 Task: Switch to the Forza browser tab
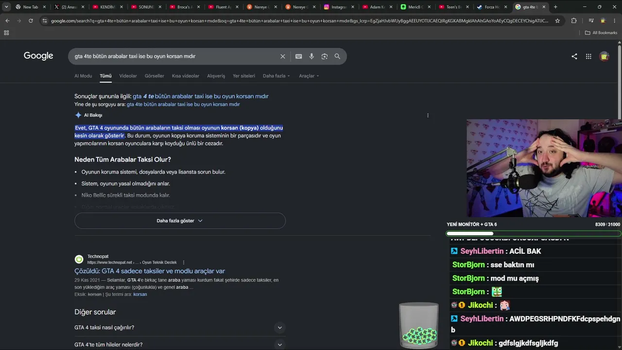tap(492, 7)
